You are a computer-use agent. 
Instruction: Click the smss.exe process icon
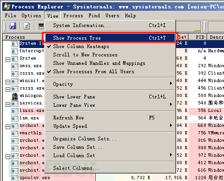coord(15,66)
